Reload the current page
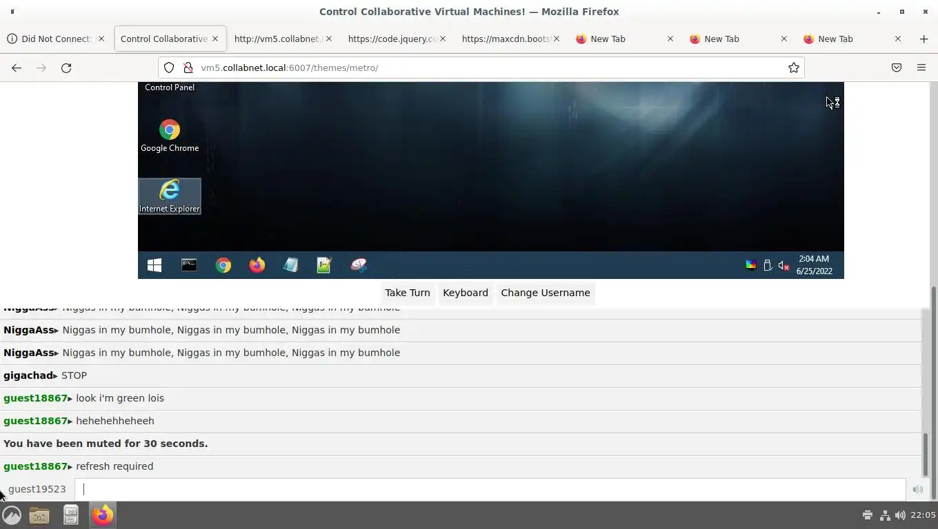938x529 pixels. pyautogui.click(x=66, y=68)
